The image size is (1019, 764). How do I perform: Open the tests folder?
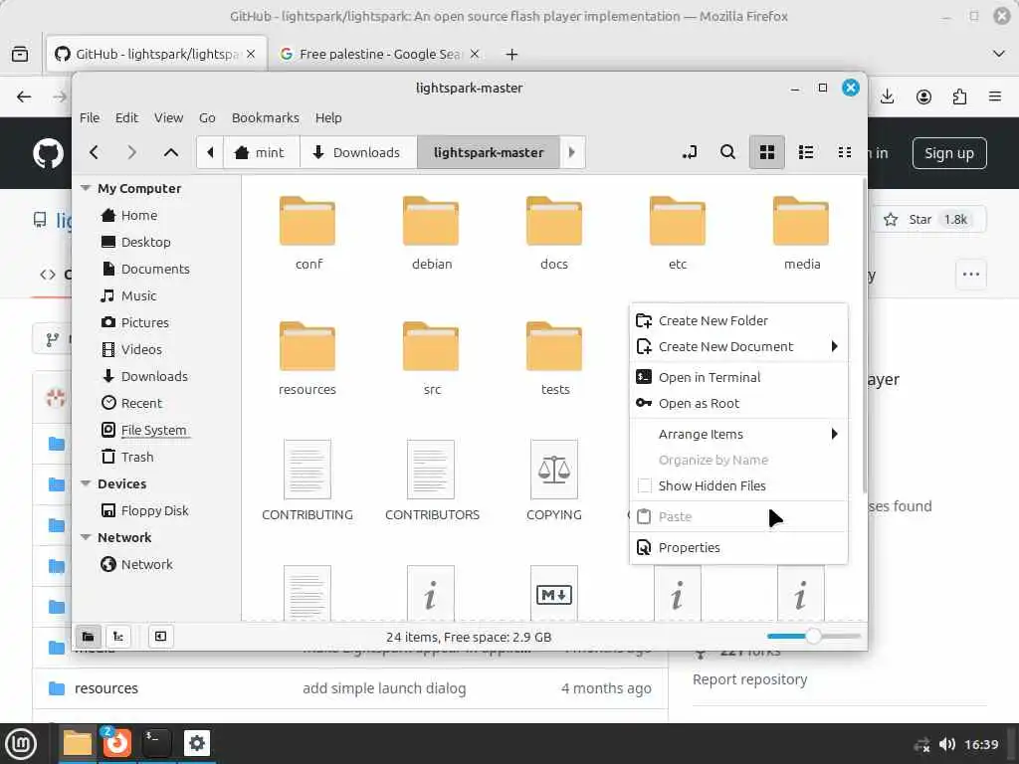(x=554, y=358)
